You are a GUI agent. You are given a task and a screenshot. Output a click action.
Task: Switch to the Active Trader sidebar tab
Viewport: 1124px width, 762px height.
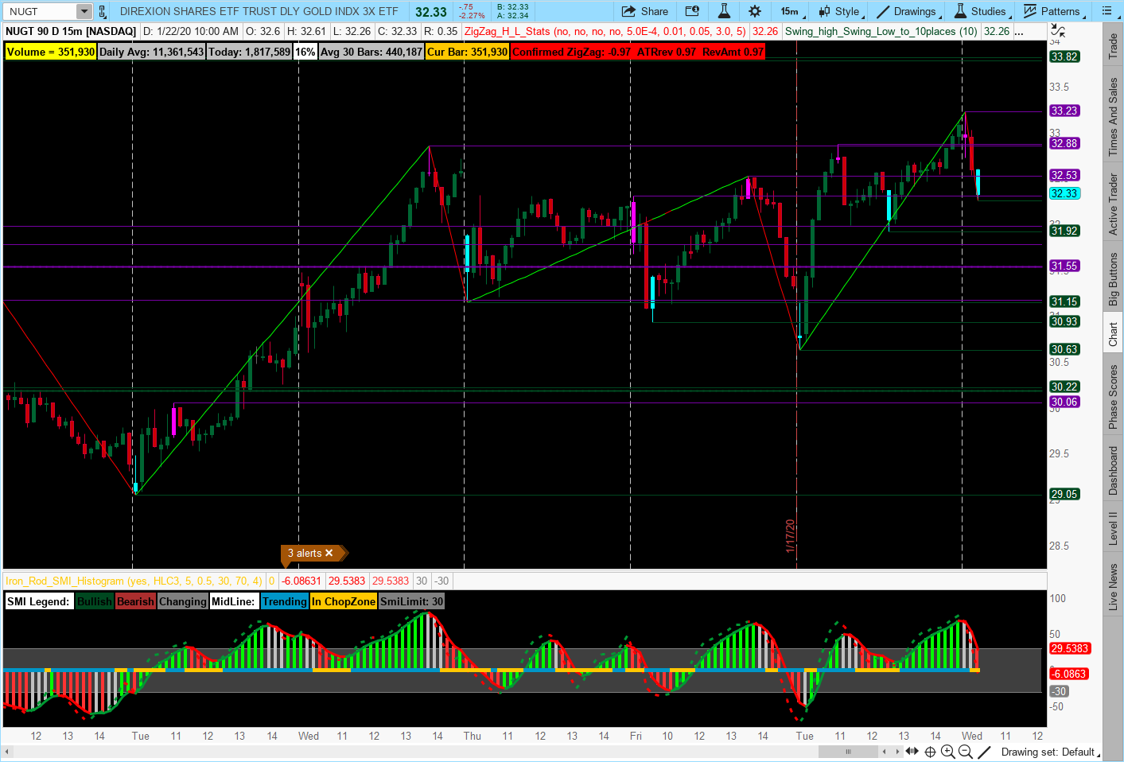point(1113,204)
